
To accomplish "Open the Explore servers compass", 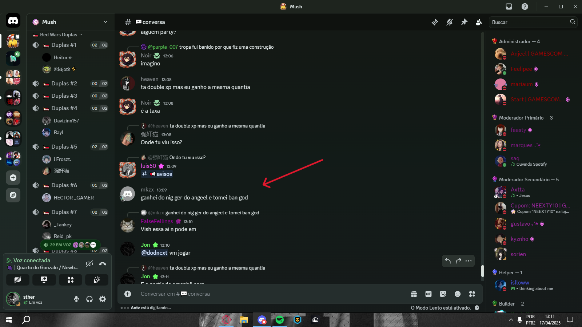I will [13, 195].
